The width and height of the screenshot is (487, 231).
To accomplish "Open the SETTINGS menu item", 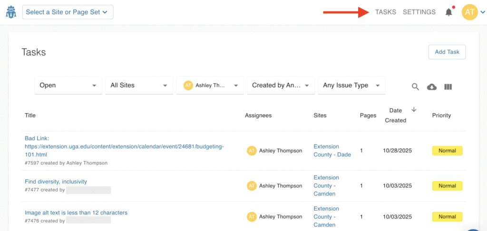I will pyautogui.click(x=419, y=12).
